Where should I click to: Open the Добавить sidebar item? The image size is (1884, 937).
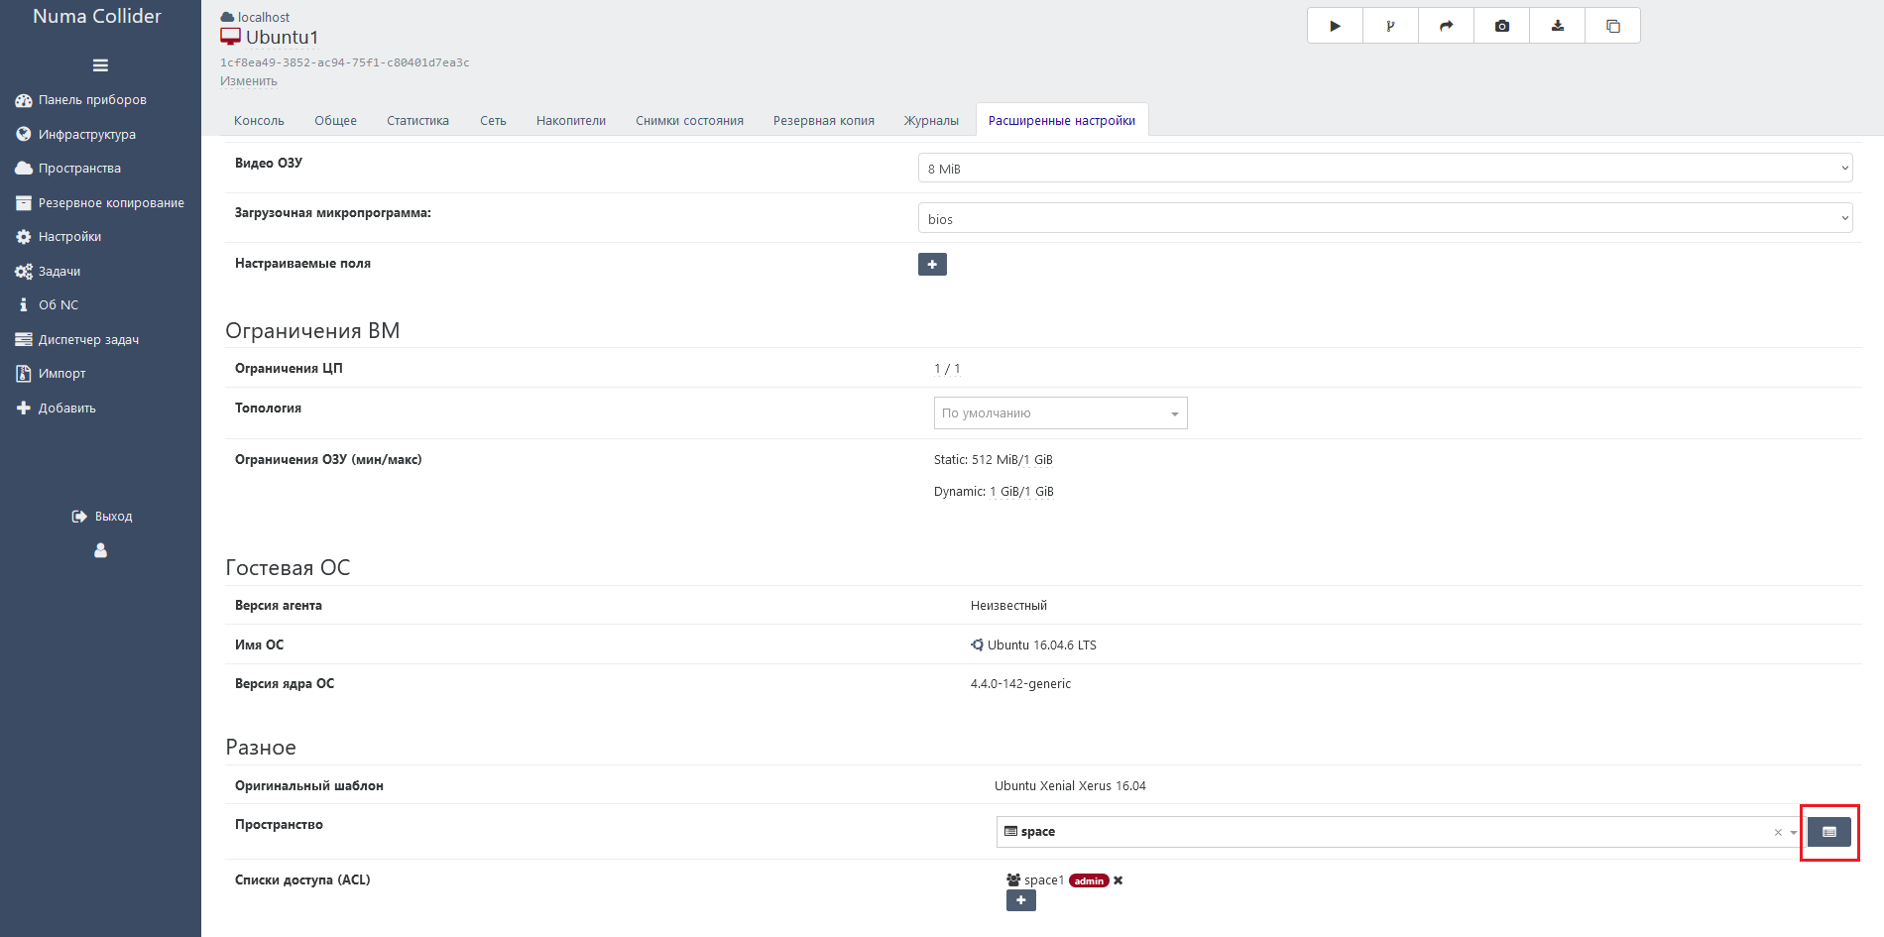pyautogui.click(x=57, y=408)
